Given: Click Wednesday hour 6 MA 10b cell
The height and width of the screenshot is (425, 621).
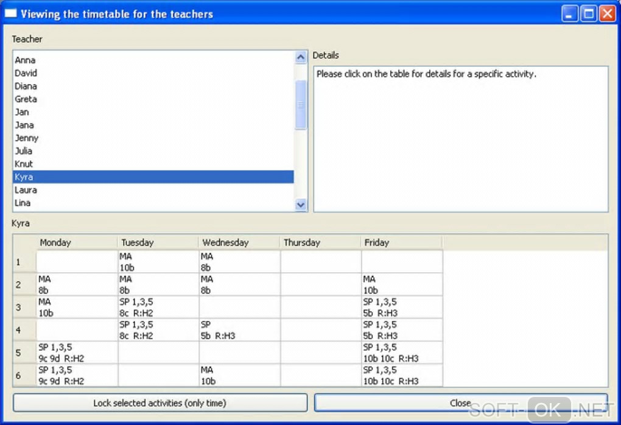Looking at the screenshot, I should (240, 376).
